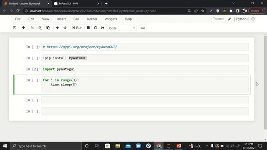Reload the page
Image resolution: width=267 pixels, height=150 pixels.
pos(18,11)
